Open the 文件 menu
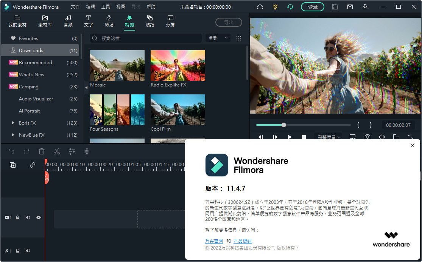This screenshot has height=262, width=422. click(x=75, y=7)
